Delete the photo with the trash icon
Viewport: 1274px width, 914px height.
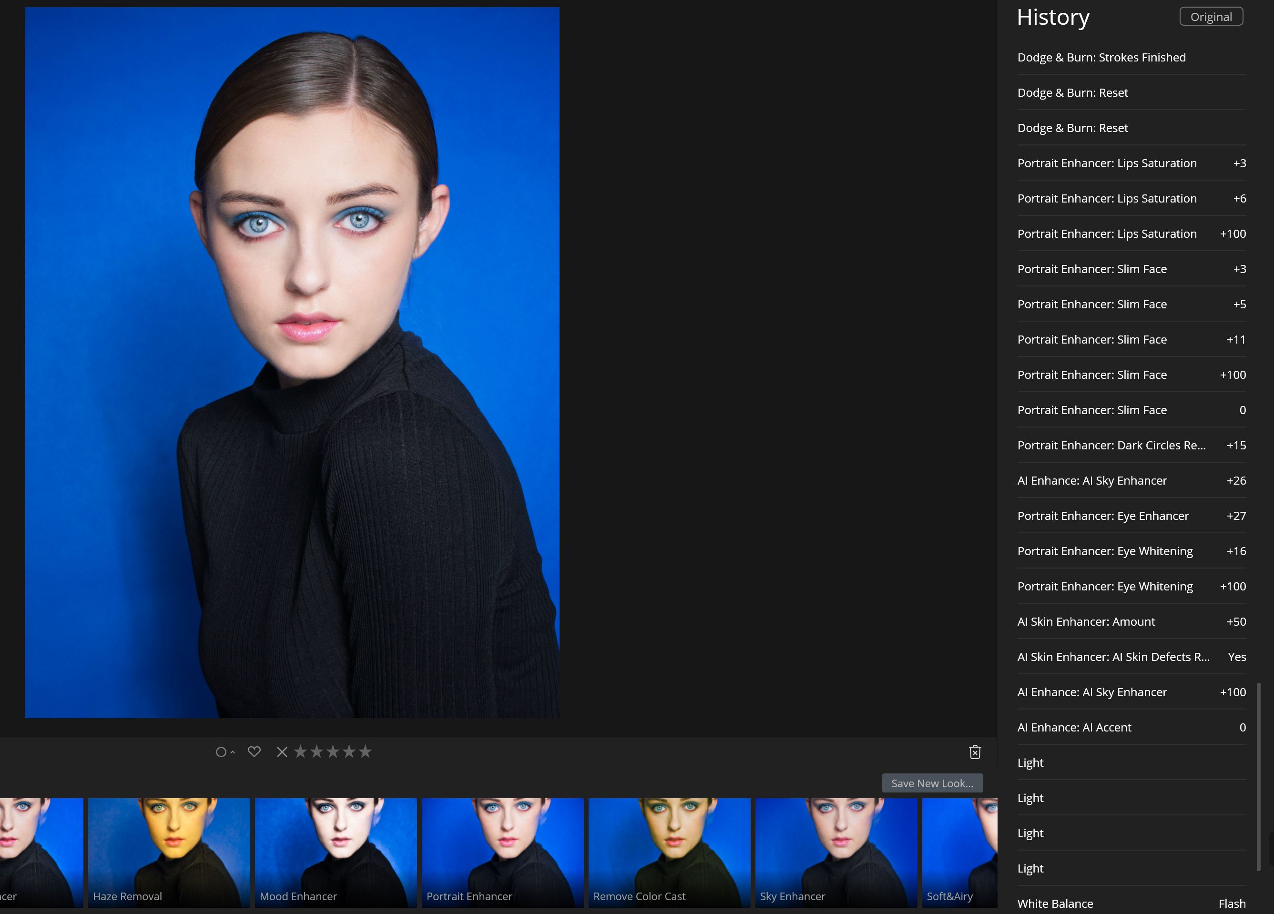[x=975, y=752]
